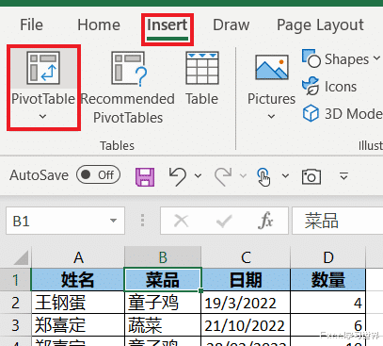Click the formula bar Enter checkmark
383x346 pixels.
[224, 221]
